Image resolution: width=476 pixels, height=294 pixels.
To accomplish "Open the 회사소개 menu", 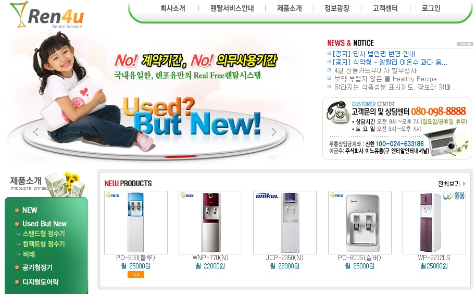I will coord(173,8).
